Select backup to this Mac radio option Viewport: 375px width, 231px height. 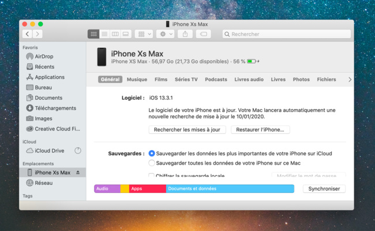click(x=152, y=163)
